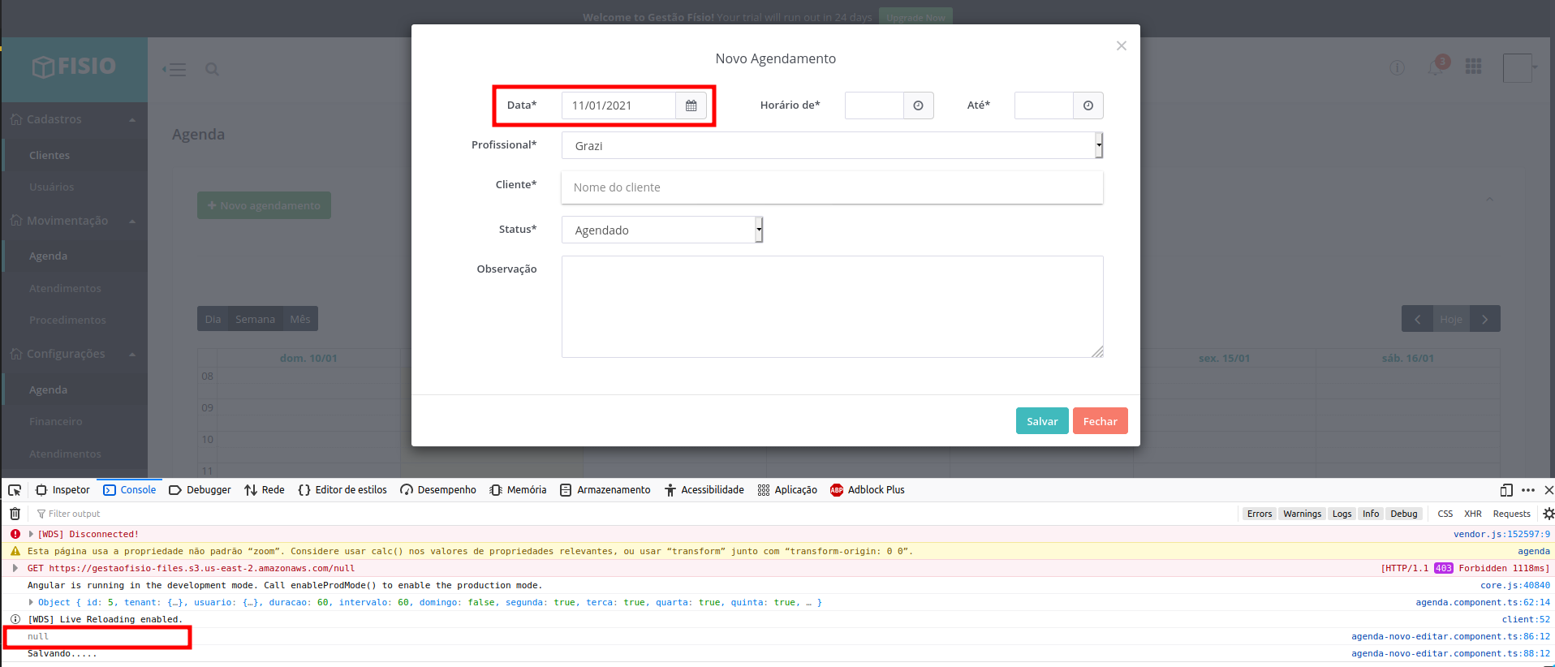The image size is (1555, 667).
Task: Click the Data date input field
Action: (618, 105)
